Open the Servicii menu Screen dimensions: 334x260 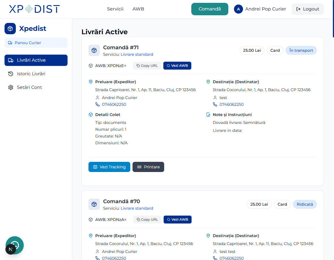click(115, 9)
